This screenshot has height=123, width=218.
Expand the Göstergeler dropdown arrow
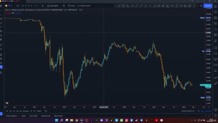click(x=60, y=6)
